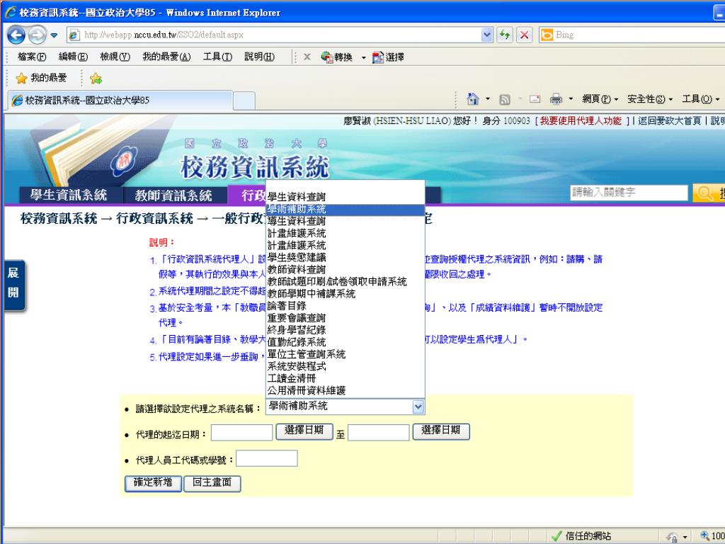Open the 檔案(F) menu
The width and height of the screenshot is (725, 544).
point(32,57)
